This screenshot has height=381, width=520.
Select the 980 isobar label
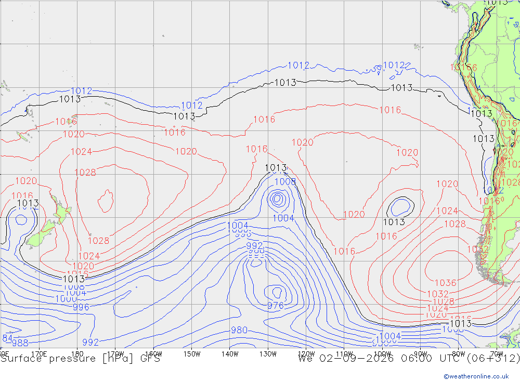click(239, 330)
